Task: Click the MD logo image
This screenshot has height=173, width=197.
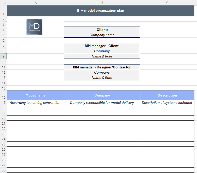Action: tap(34, 27)
